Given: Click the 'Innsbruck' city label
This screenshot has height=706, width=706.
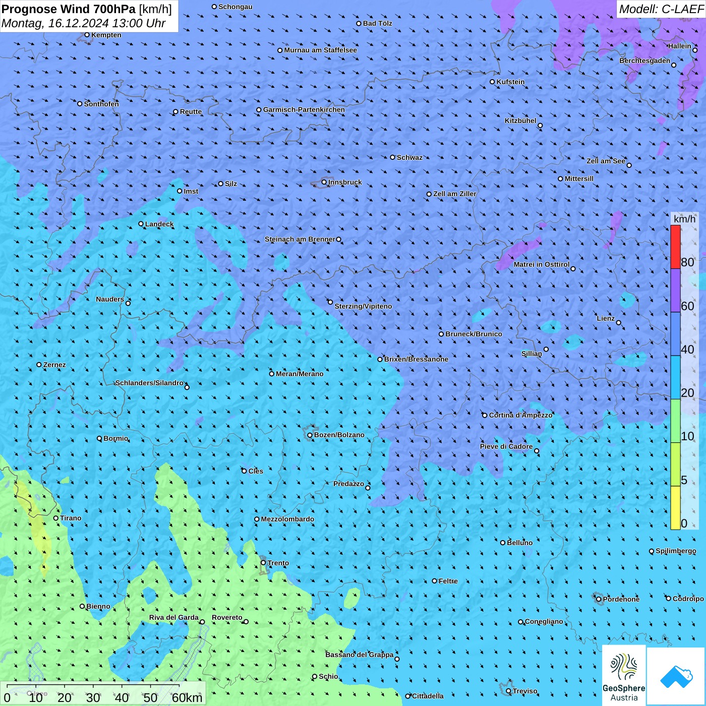Looking at the screenshot, I should tap(345, 182).
